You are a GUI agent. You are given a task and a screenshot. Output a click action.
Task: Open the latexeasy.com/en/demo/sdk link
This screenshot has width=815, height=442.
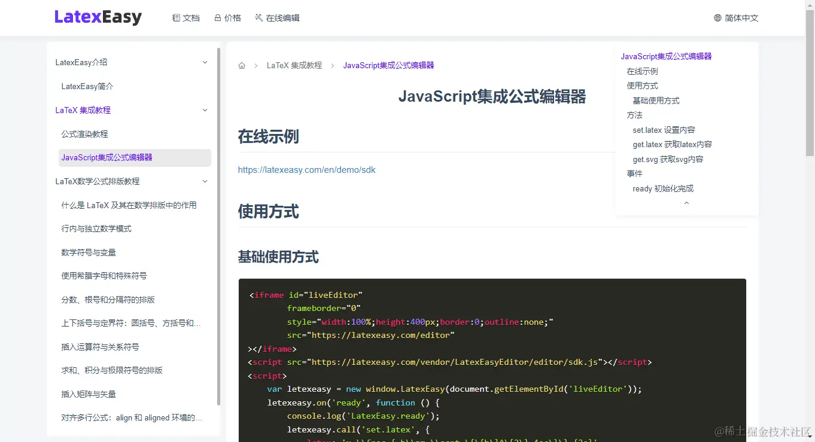tap(307, 170)
